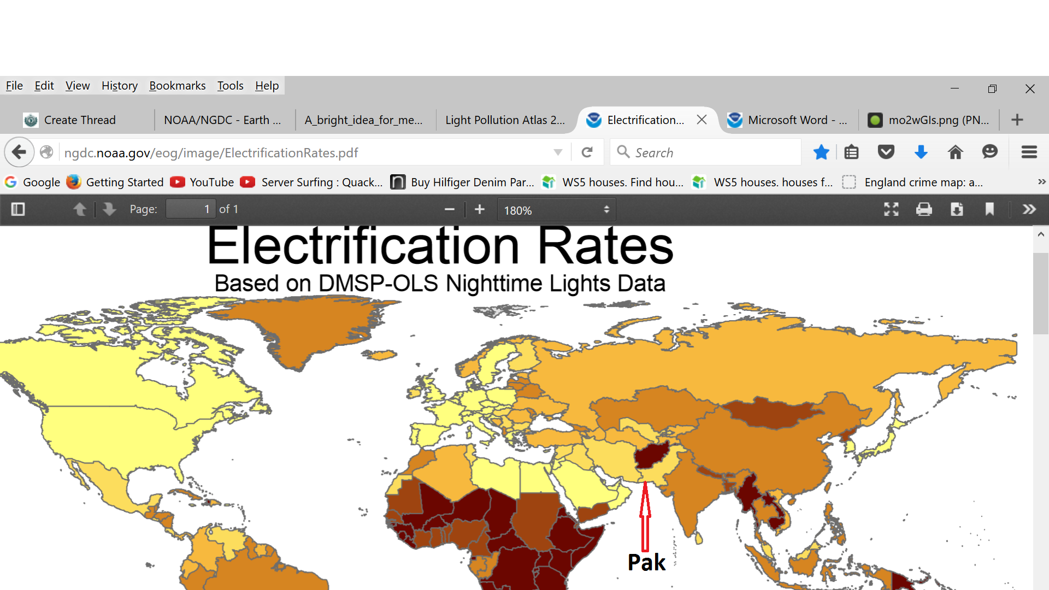Screen dimensions: 1049x590
Task: Open the Help menu
Action: pos(267,86)
